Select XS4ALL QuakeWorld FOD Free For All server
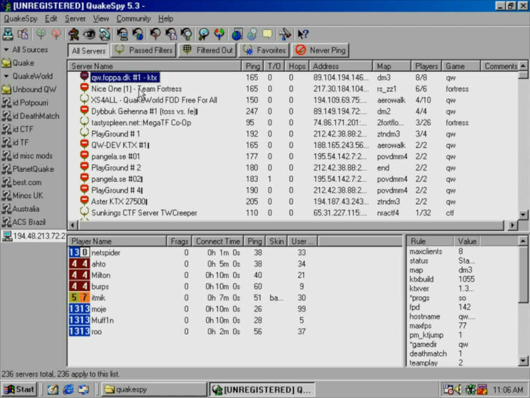The width and height of the screenshot is (530, 398). click(154, 100)
